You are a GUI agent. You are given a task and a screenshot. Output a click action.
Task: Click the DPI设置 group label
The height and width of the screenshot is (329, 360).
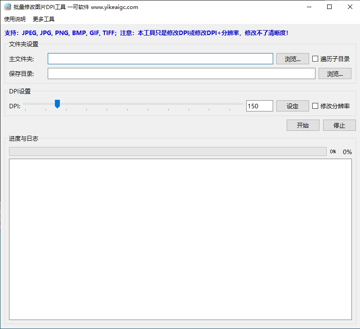(x=20, y=91)
